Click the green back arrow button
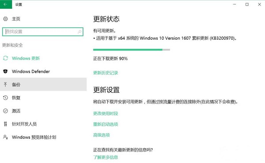The width and height of the screenshot is (265, 163). [x=6, y=4]
